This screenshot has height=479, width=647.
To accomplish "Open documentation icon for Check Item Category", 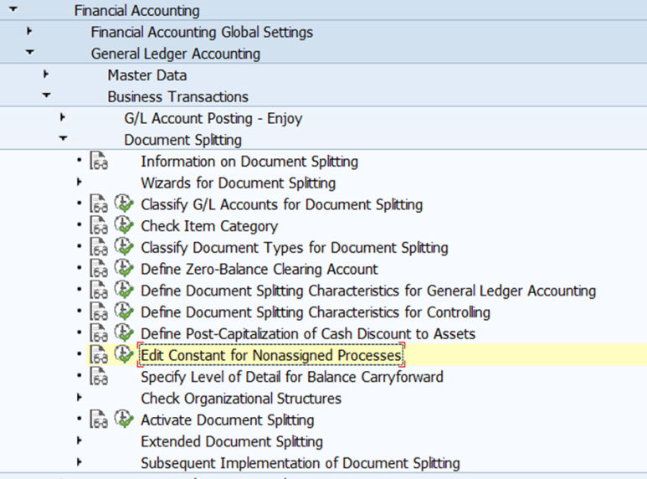I will (99, 225).
